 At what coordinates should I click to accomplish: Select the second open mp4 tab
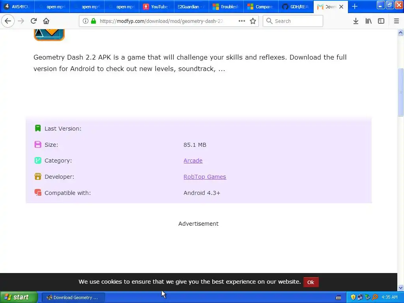(87, 7)
